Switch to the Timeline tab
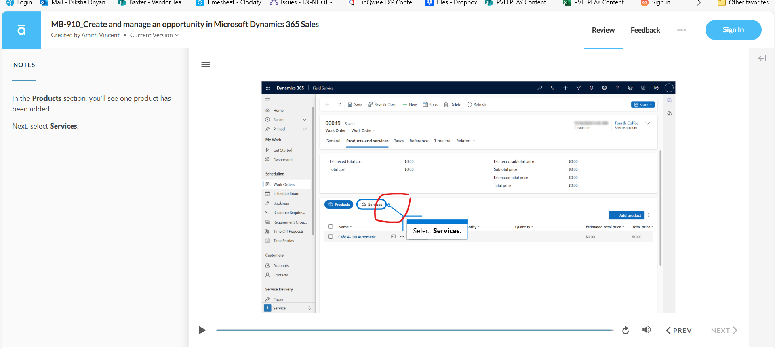This screenshot has height=349, width=775. (442, 141)
